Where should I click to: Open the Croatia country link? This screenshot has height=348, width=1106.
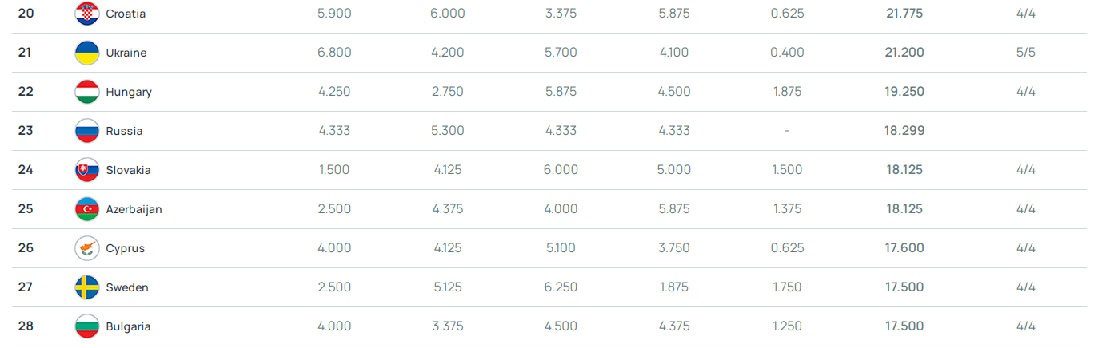click(126, 14)
